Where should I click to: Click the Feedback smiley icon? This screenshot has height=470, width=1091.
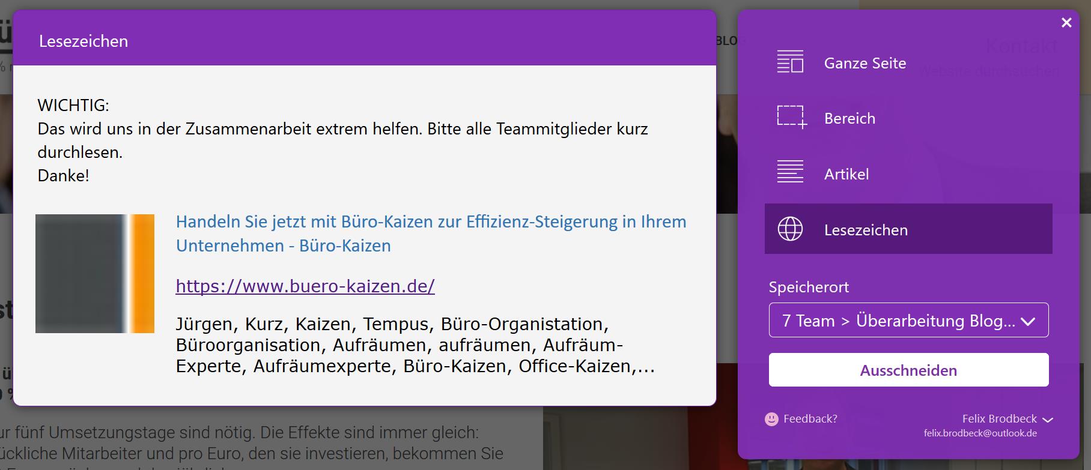click(771, 419)
